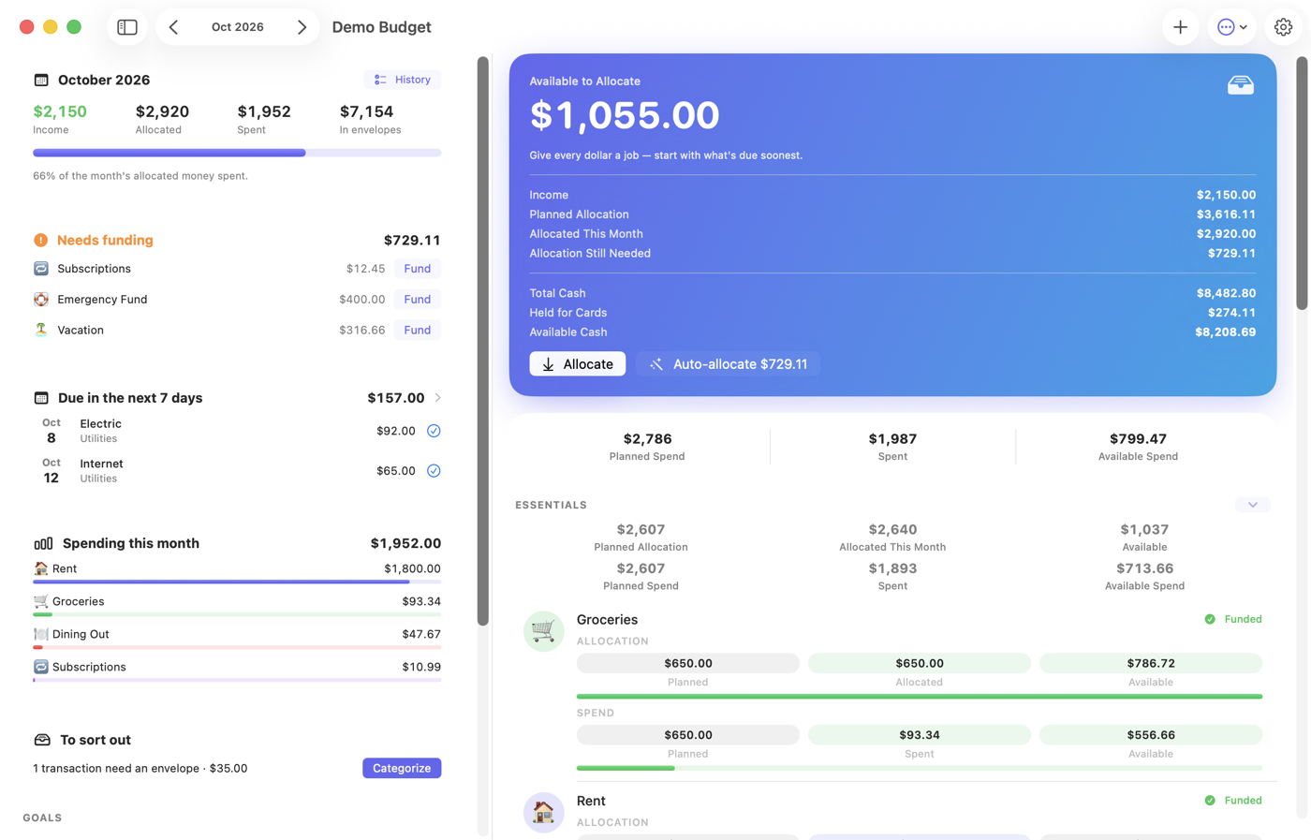Click the Emergency Fund lifebuoy icon
Viewport: 1311px width, 840px height.
pos(41,300)
